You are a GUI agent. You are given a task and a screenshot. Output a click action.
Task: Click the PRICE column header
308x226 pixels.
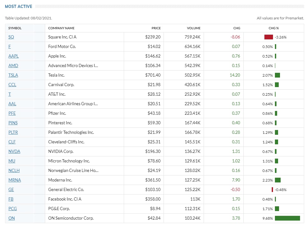tap(156, 28)
